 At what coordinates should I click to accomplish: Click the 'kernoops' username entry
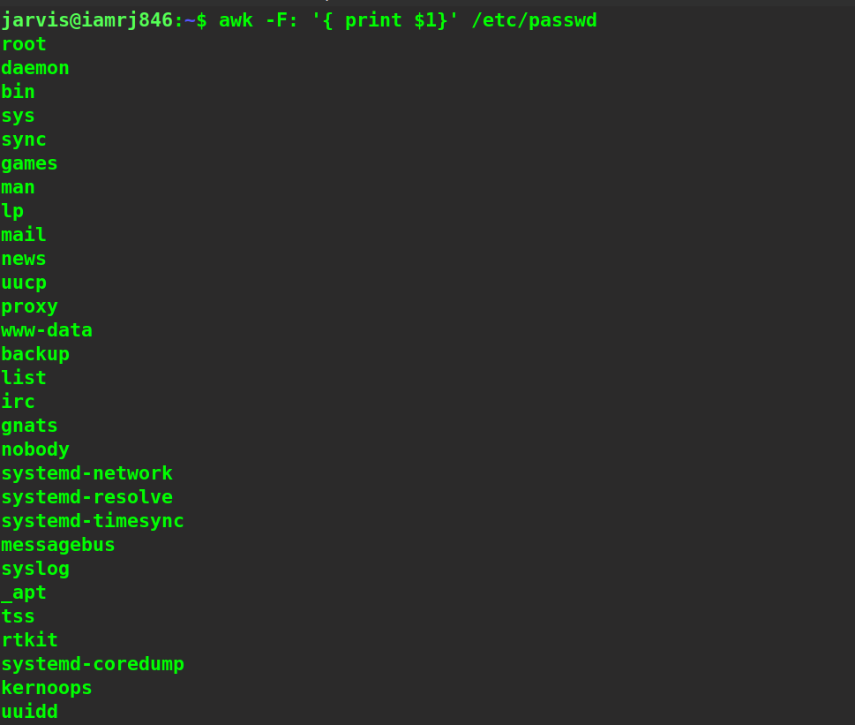(47, 688)
